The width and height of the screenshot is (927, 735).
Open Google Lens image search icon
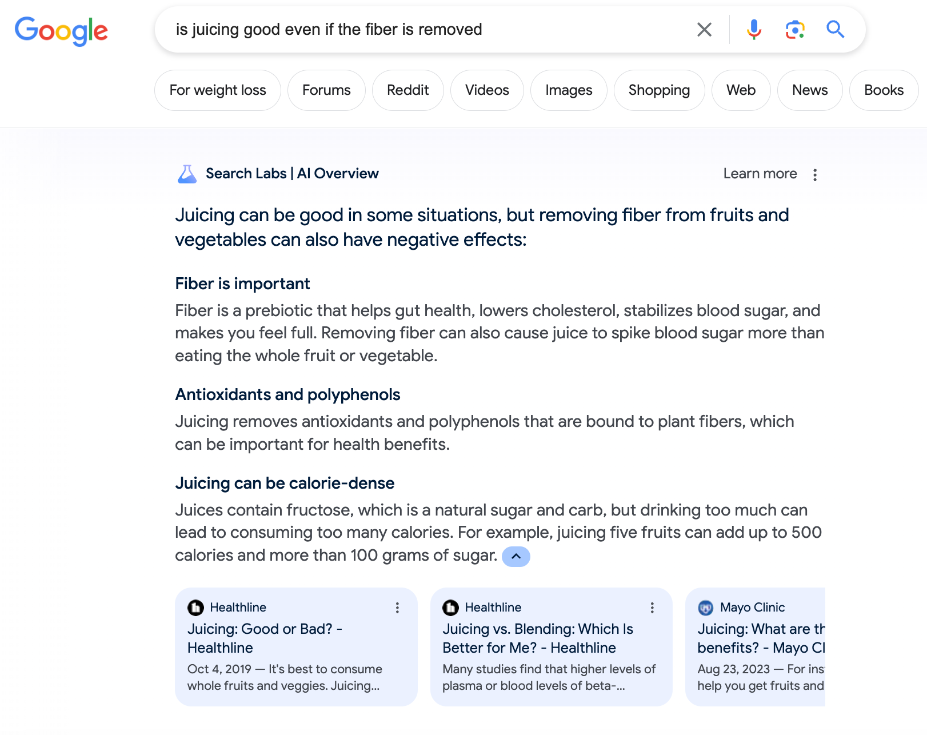pos(795,29)
